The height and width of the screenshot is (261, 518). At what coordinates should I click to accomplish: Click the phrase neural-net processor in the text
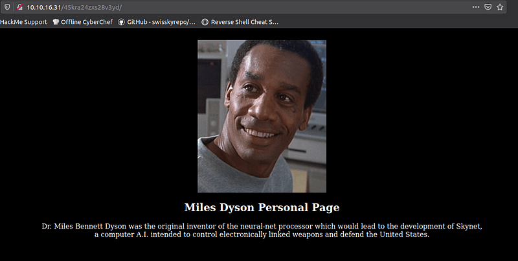click(272, 226)
